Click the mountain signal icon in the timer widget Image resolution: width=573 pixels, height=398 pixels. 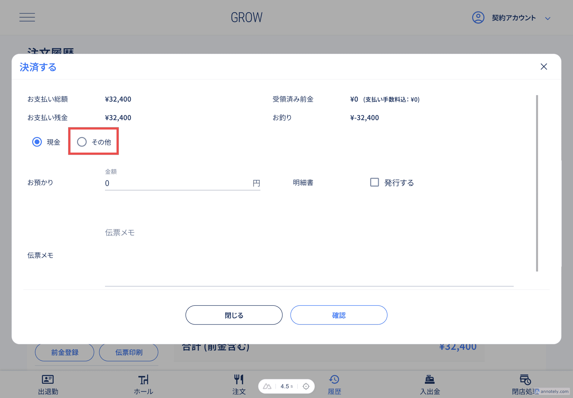[x=267, y=386]
